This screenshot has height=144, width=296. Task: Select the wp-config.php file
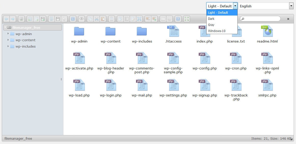[205, 61]
